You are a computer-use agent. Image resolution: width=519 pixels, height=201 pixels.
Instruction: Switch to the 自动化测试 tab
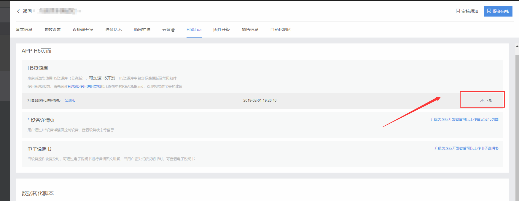point(281,30)
